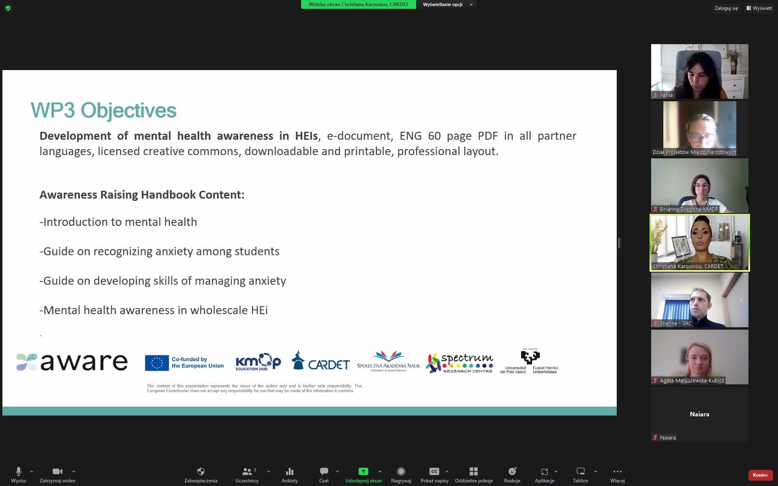
Task: Expand captions options arrow beside Pokaż napisy
Action: (x=447, y=471)
